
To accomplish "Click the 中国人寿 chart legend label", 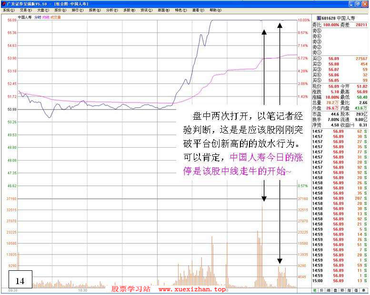I will click(25, 17).
